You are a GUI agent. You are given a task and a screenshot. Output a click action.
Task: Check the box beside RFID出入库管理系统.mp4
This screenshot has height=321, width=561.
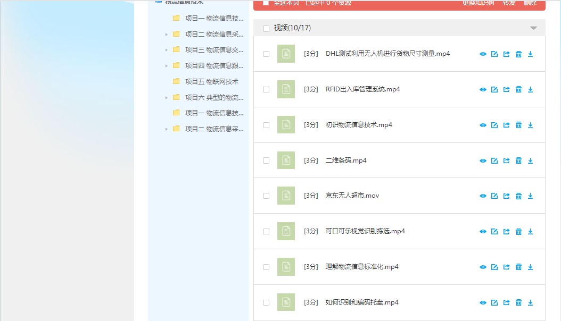pos(267,89)
